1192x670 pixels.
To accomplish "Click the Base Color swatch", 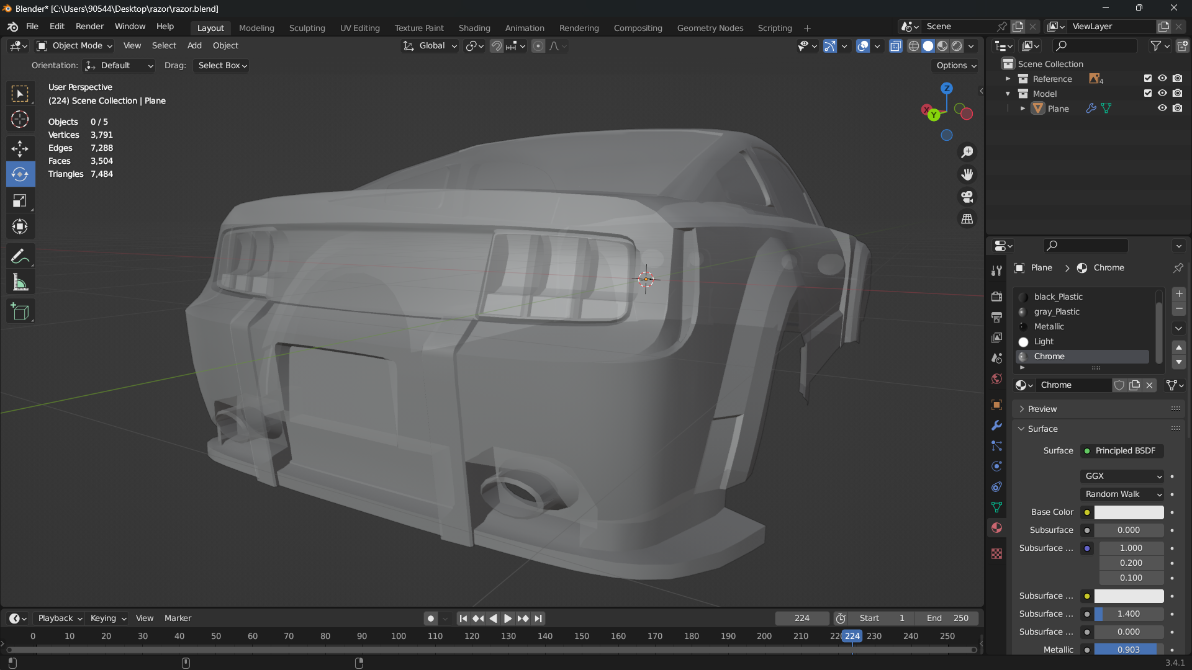I will click(x=1129, y=512).
